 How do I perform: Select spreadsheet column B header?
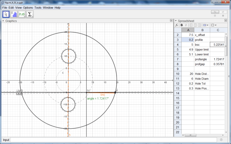click(x=202, y=30)
